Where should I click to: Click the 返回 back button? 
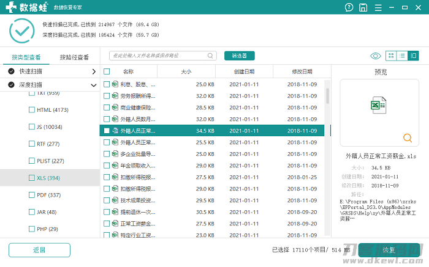(39, 250)
